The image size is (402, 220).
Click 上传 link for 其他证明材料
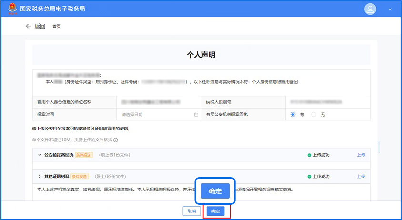[x=361, y=177]
